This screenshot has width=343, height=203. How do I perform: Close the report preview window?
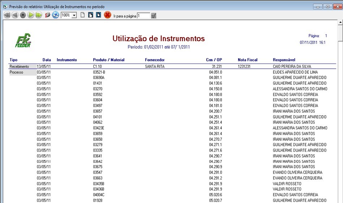(x=338, y=7)
